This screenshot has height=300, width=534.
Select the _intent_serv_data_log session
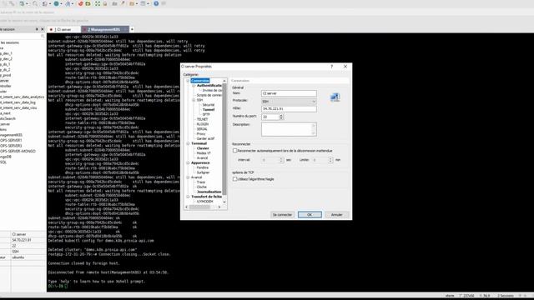pyautogui.click(x=18, y=102)
